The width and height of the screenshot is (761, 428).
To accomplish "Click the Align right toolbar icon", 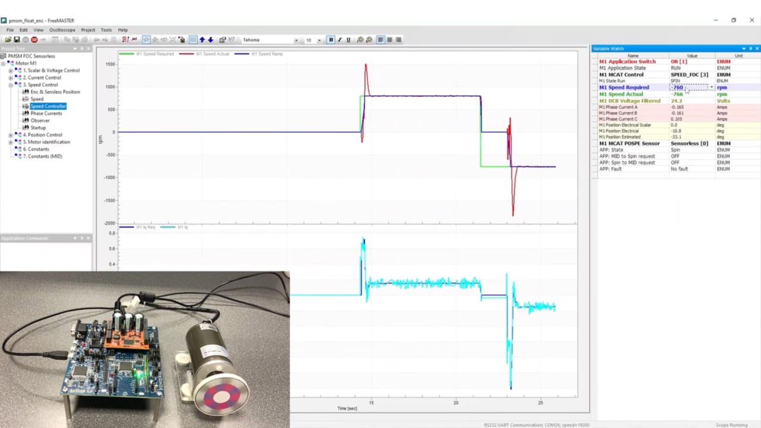I will (398, 40).
